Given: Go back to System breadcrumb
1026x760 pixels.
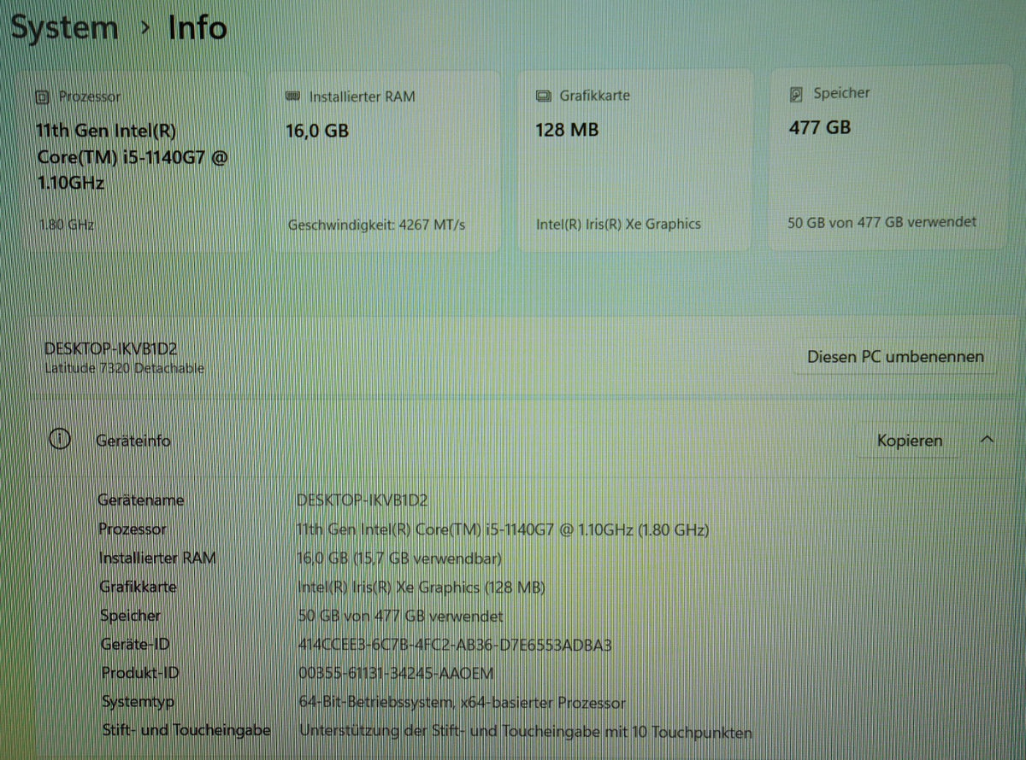Looking at the screenshot, I should coord(64,27).
